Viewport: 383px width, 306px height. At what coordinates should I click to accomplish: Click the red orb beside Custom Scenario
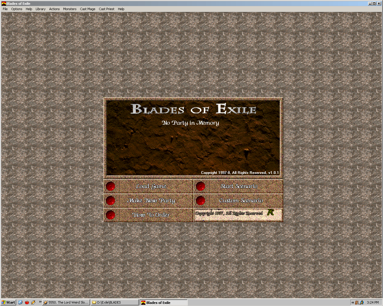pos(200,201)
